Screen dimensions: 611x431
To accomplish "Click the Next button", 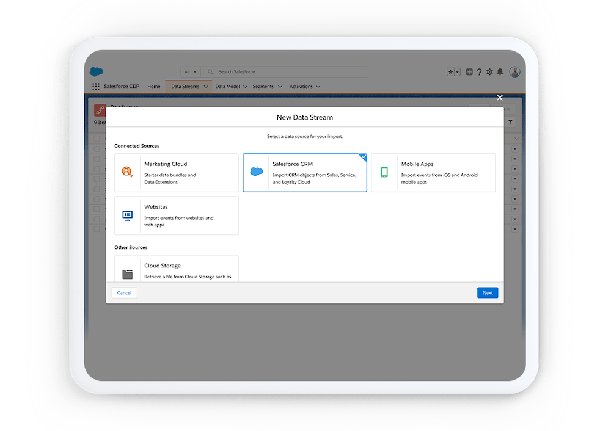I will pyautogui.click(x=488, y=293).
